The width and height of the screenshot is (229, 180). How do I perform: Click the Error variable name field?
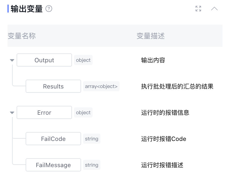(44, 113)
